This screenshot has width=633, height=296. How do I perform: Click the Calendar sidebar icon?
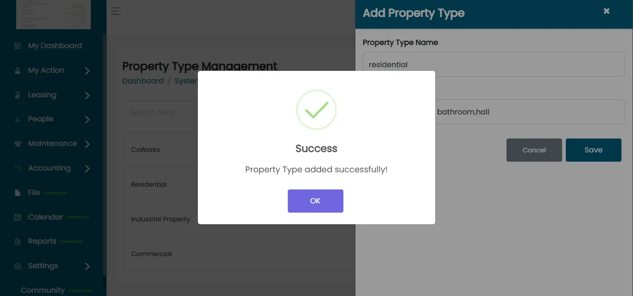click(x=18, y=217)
